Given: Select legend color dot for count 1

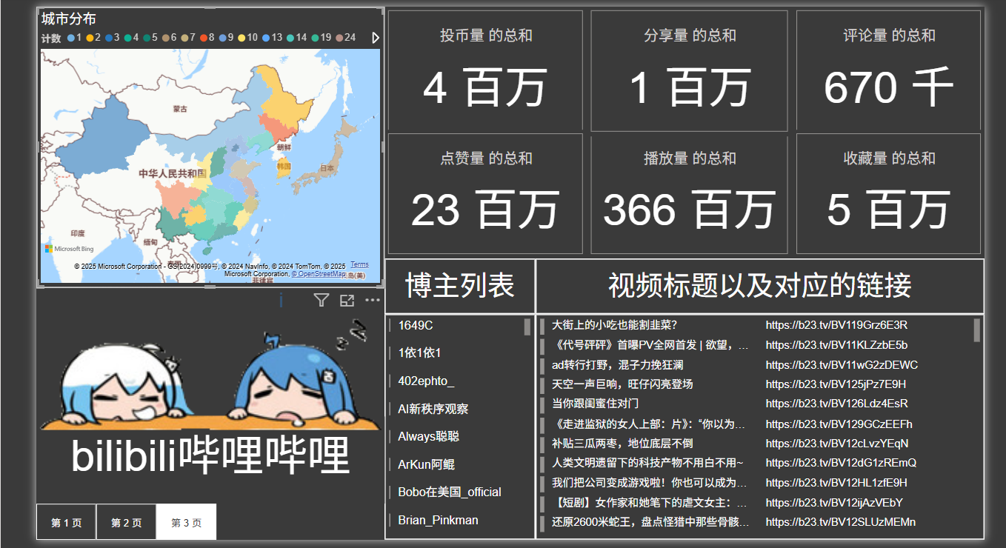Looking at the screenshot, I should 71,38.
